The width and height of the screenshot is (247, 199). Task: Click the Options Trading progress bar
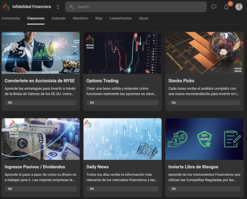coord(122,103)
